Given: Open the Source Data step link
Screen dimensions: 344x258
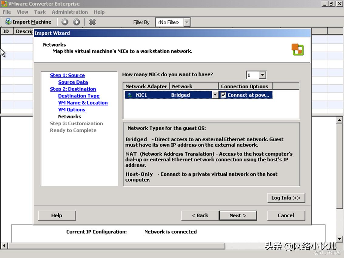Looking at the screenshot, I should [x=73, y=82].
